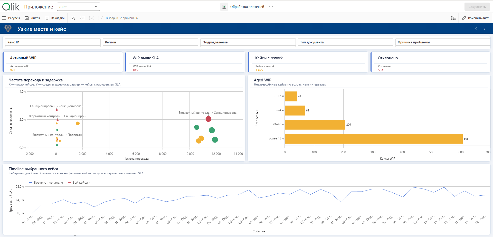
Task: Go to the previous sheet arrow
Action: [476, 29]
